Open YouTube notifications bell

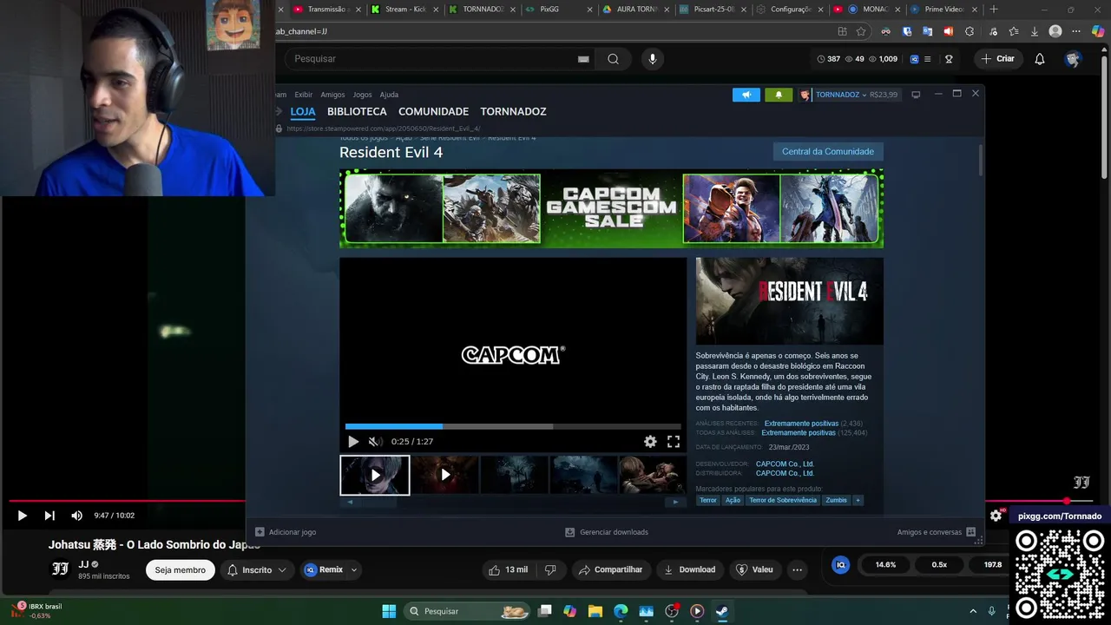point(1040,59)
